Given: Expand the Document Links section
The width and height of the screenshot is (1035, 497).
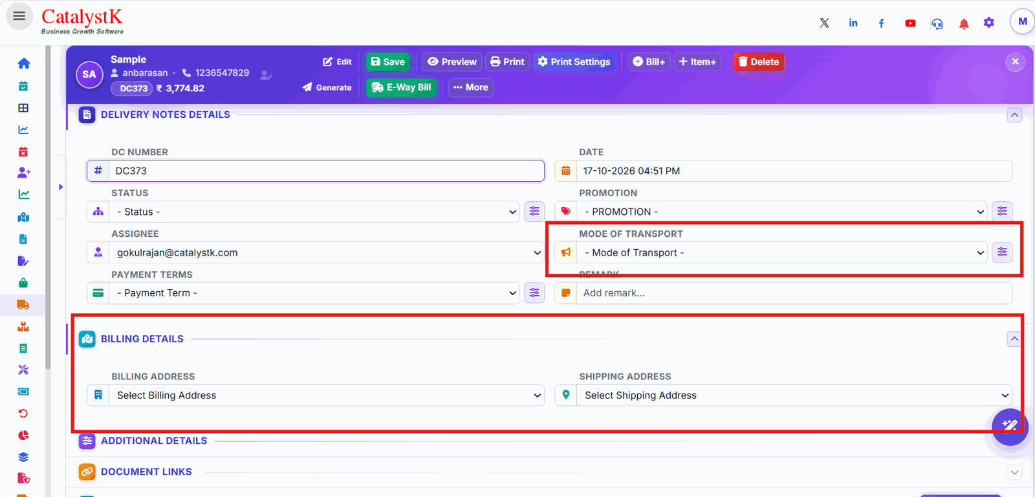Looking at the screenshot, I should pos(1014,472).
